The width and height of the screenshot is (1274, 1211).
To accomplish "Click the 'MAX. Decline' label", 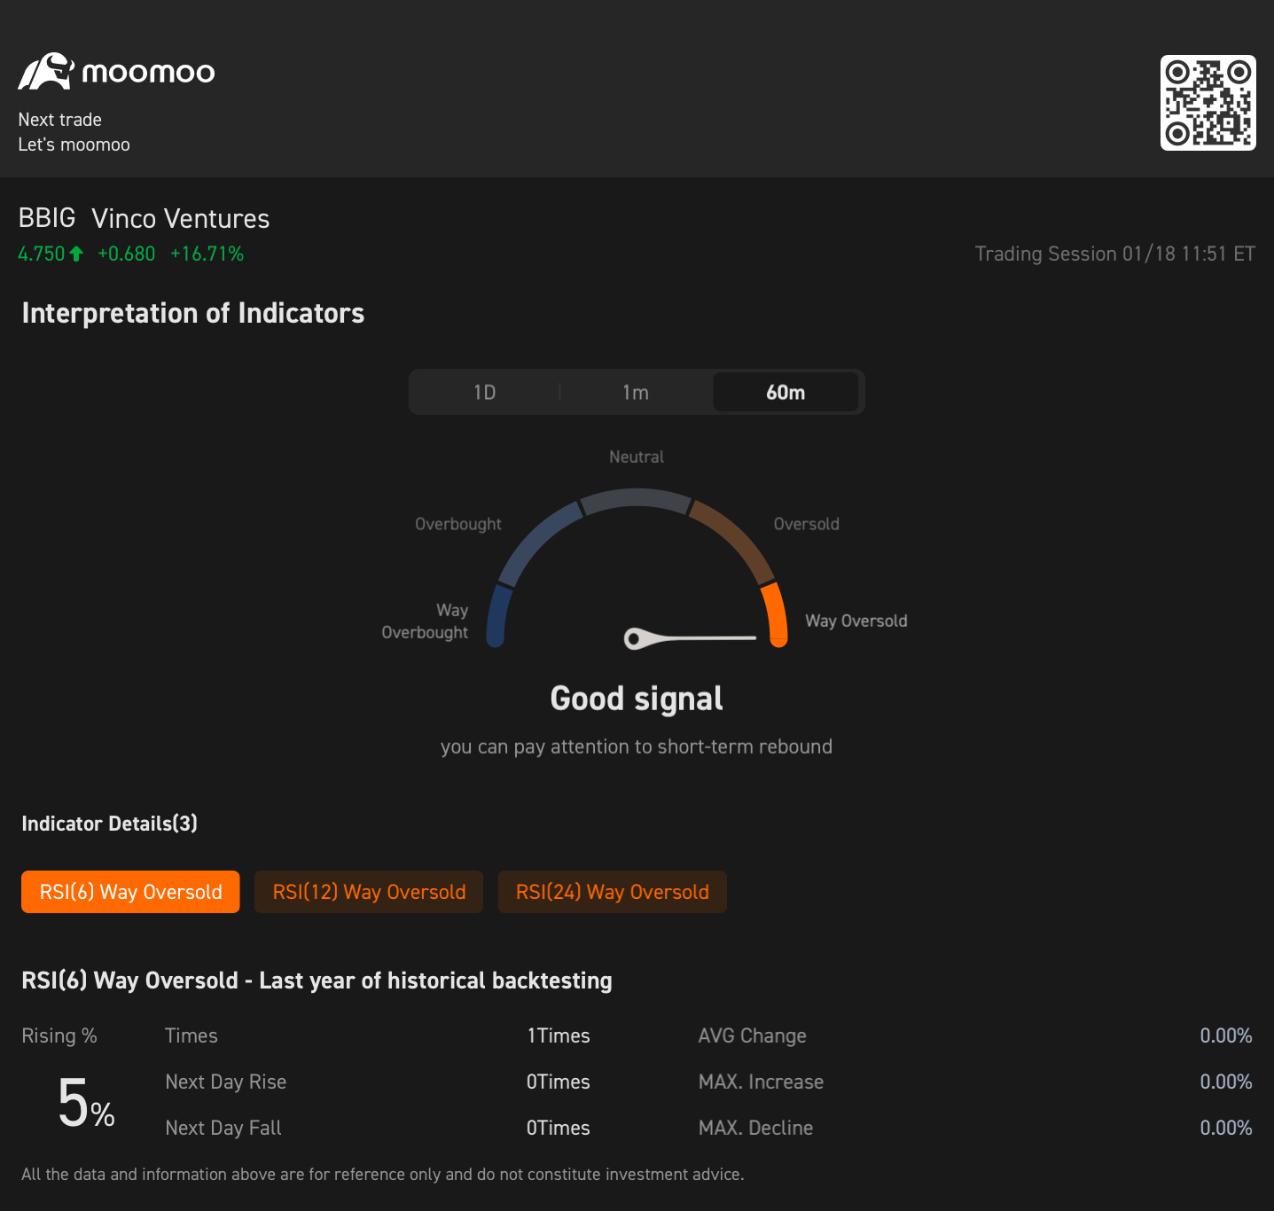I will click(x=756, y=1129).
